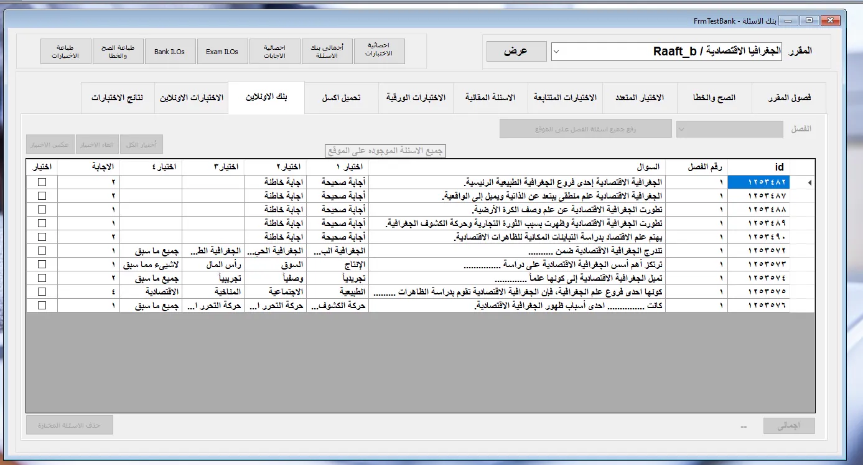Minimize the FrmTestBank window
Screen dimensions: 863x465
(789, 21)
